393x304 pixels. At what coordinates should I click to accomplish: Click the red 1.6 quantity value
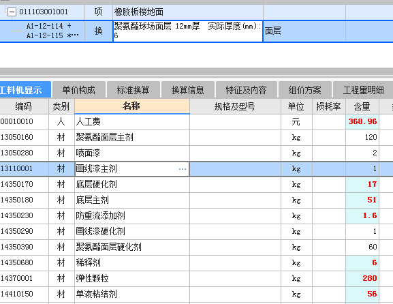(x=362, y=215)
